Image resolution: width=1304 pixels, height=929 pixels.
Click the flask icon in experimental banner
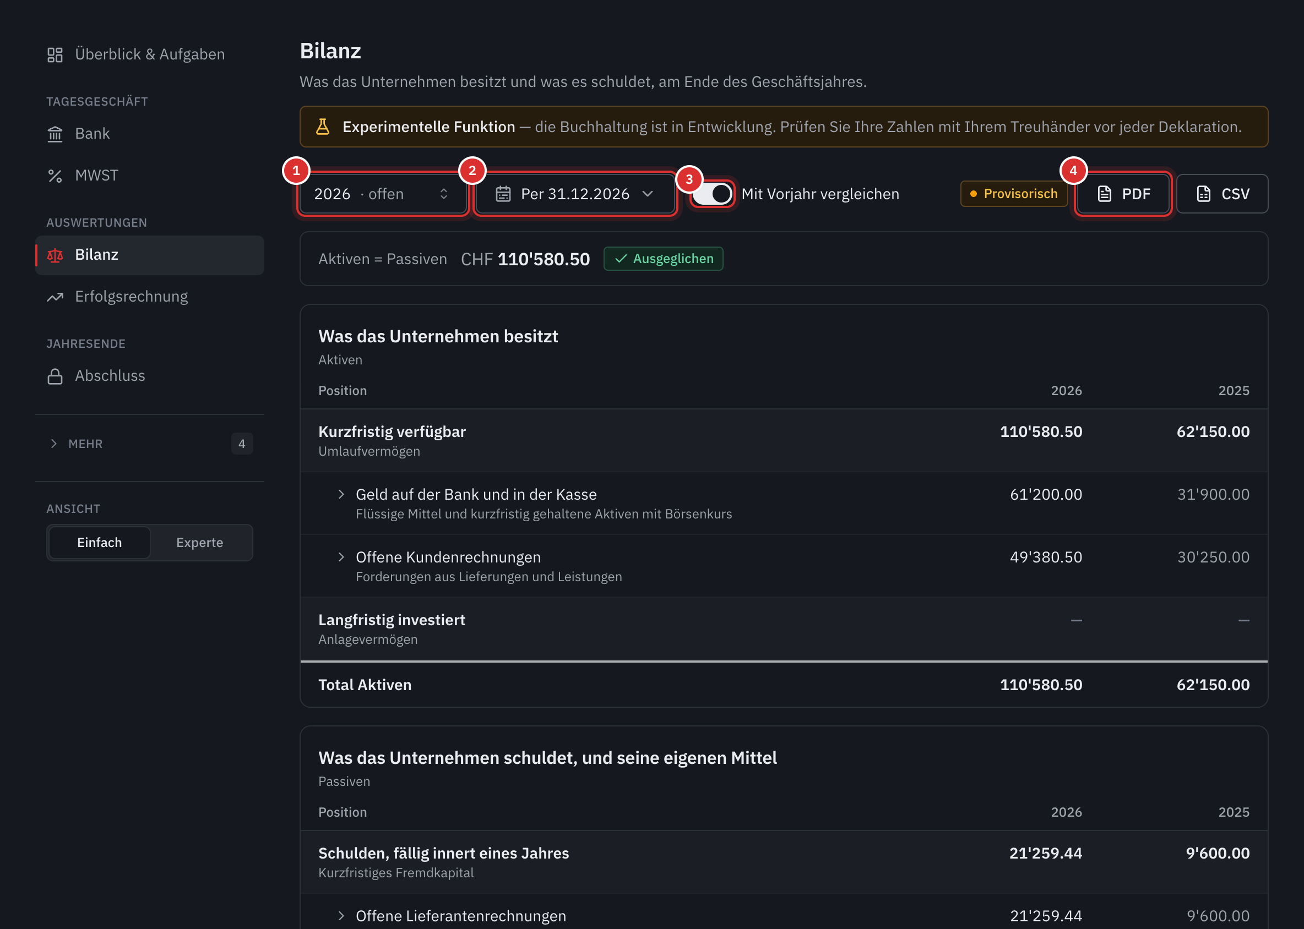click(323, 127)
